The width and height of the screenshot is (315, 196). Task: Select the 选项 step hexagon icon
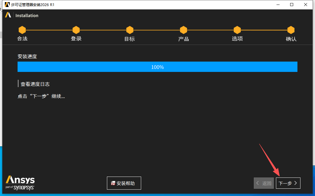pos(237,30)
